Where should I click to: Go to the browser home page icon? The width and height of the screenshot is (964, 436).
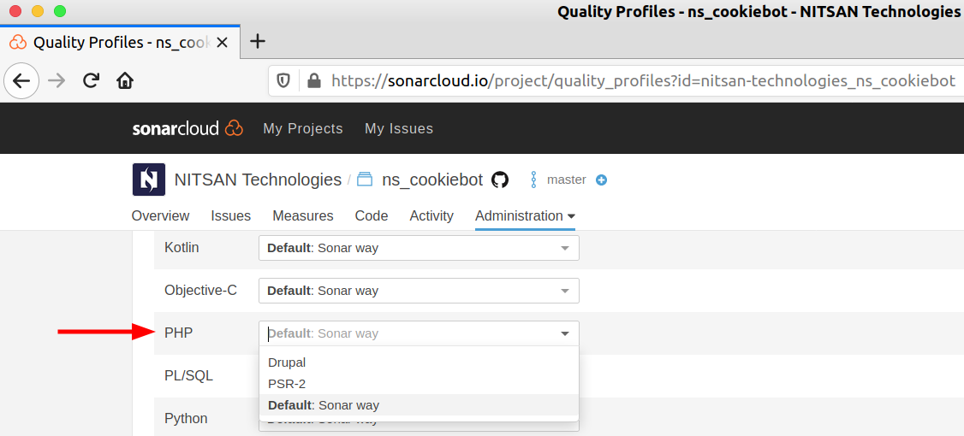[125, 81]
